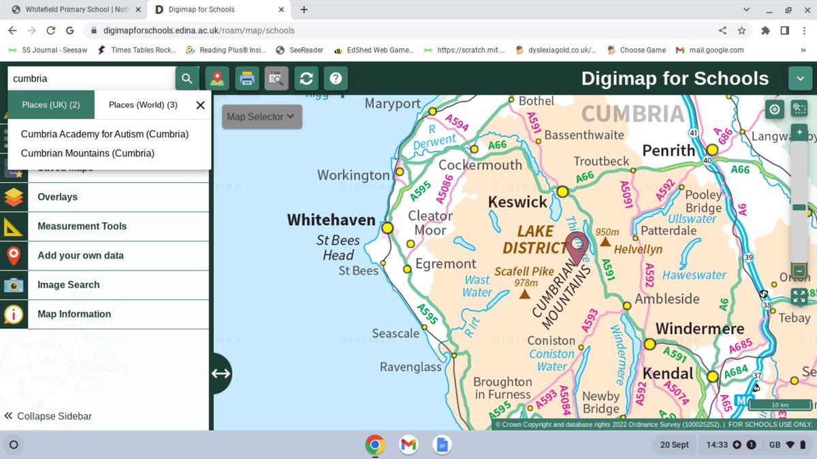Click the browser back arrow
817x459 pixels.
12,31
